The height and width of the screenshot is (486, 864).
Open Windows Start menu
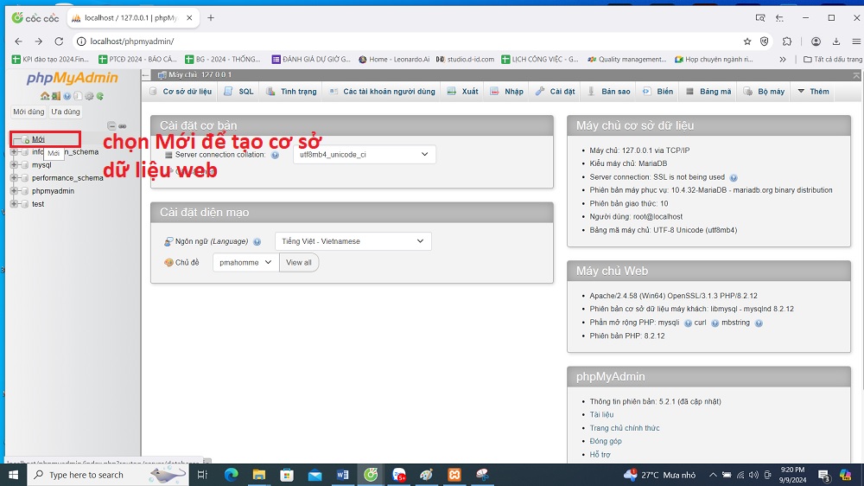13,475
